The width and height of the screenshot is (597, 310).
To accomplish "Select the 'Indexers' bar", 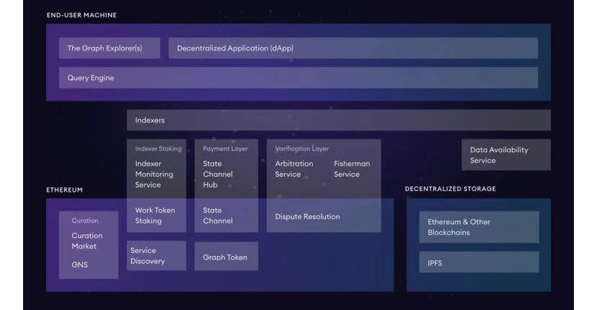I will coord(338,120).
